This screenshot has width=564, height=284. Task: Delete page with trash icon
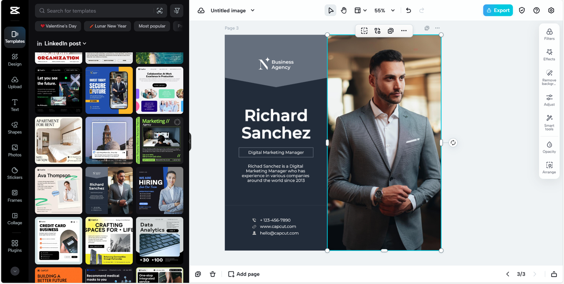(212, 274)
